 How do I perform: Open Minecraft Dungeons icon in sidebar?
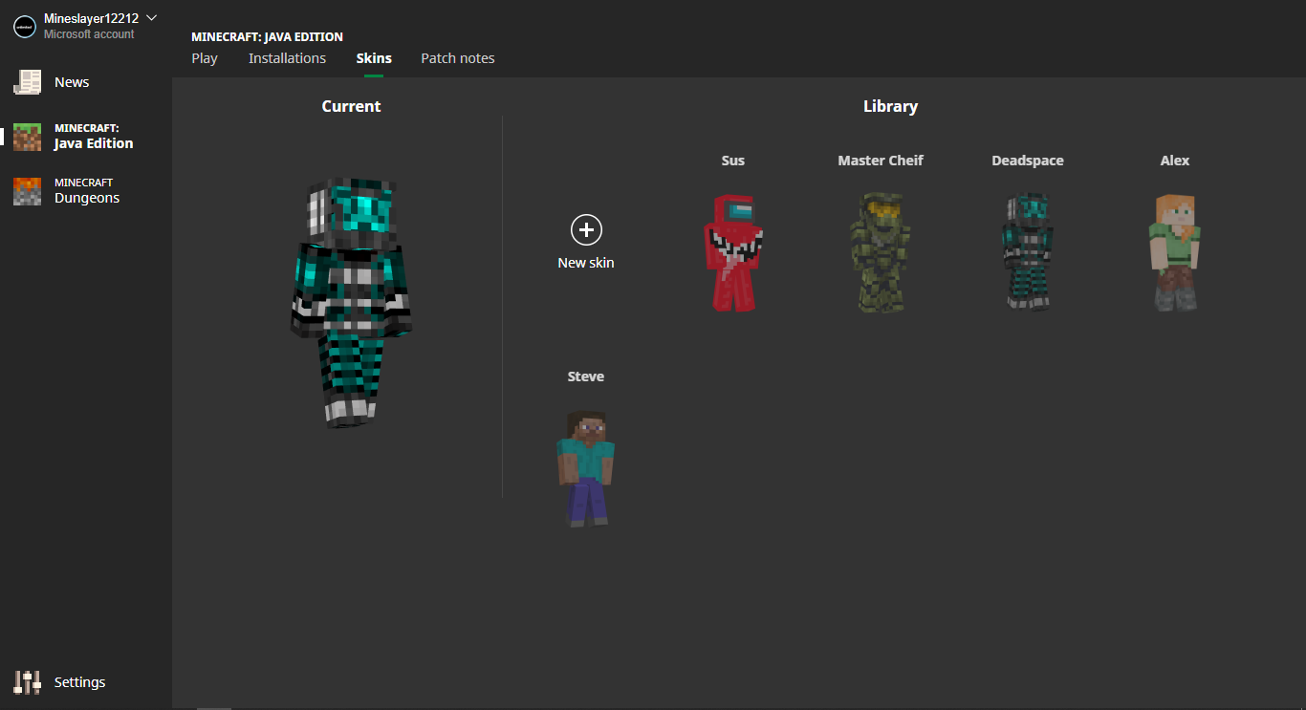[27, 191]
